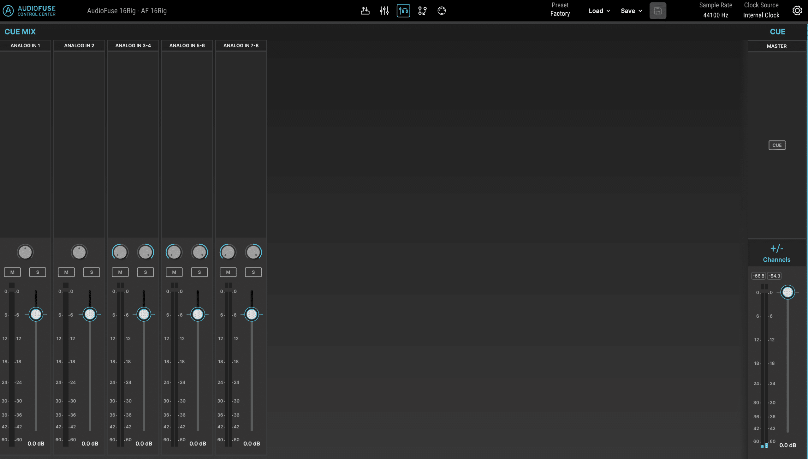This screenshot has width=808, height=459.
Task: Click the right pan knob of Analog In 5-6
Action: coord(199,252)
